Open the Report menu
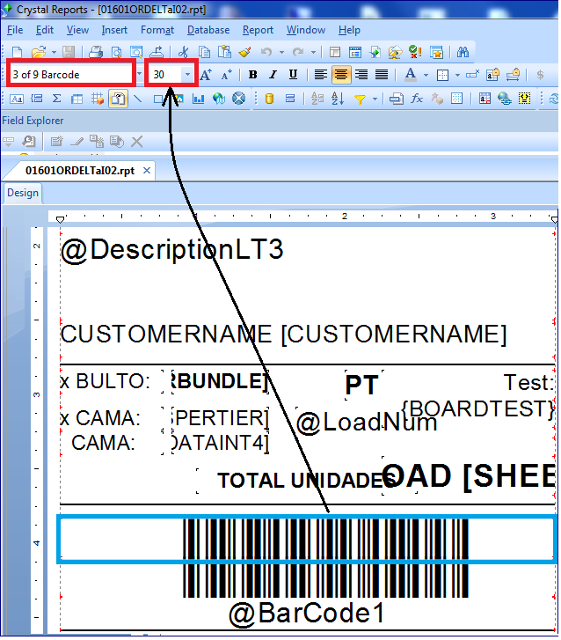The height and width of the screenshot is (640, 561). coord(258,30)
